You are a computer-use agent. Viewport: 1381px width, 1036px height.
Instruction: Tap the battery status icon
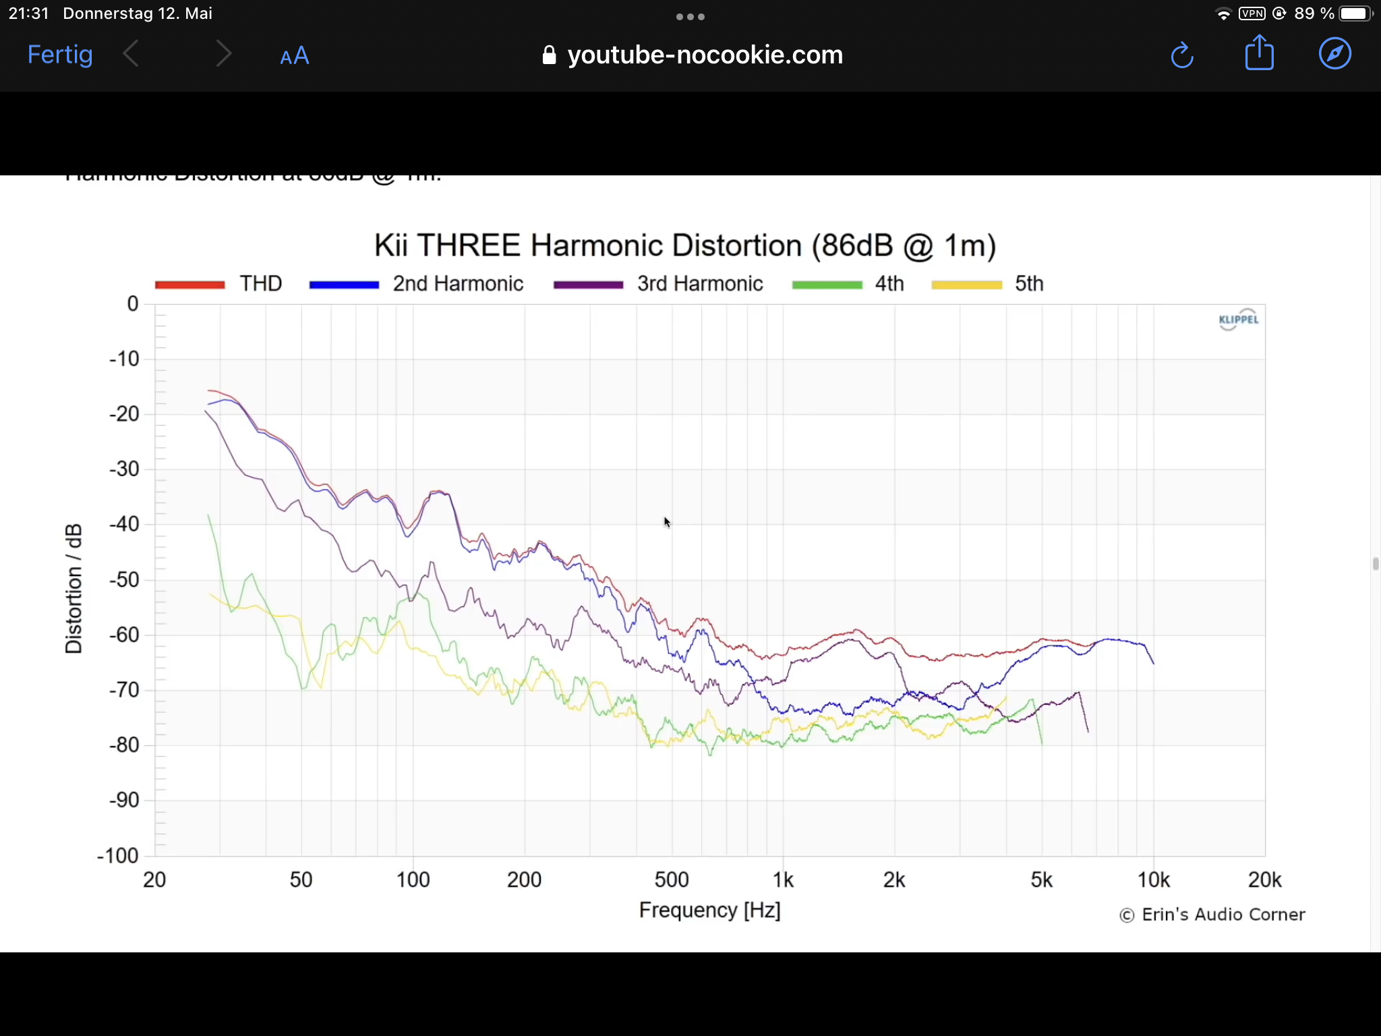(x=1356, y=13)
